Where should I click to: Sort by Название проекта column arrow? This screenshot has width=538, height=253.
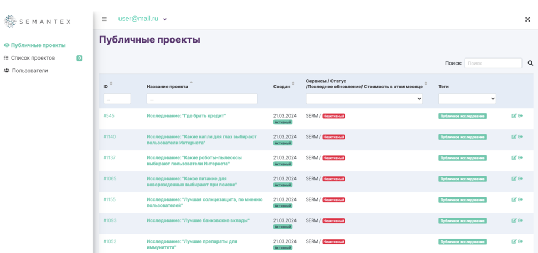[191, 82]
